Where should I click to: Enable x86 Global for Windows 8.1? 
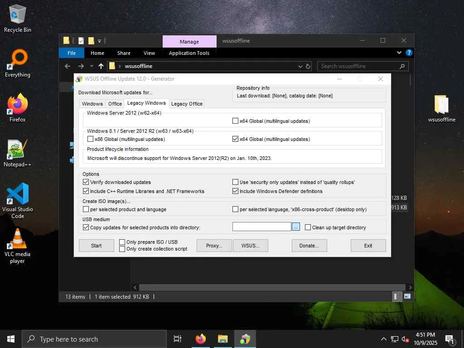(x=90, y=139)
